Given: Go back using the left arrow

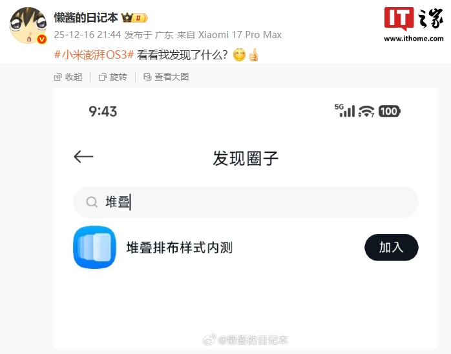Looking at the screenshot, I should (x=83, y=157).
